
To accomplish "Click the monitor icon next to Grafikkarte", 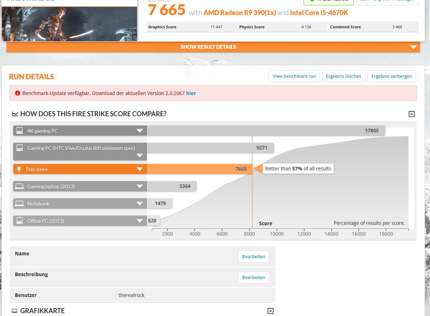I will 14,311.
